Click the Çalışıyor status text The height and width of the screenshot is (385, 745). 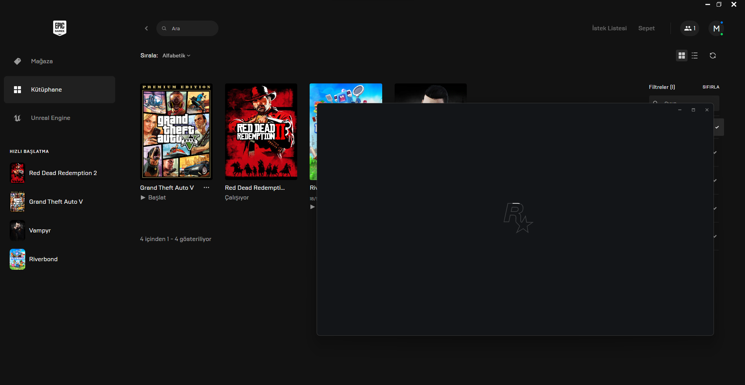click(237, 198)
